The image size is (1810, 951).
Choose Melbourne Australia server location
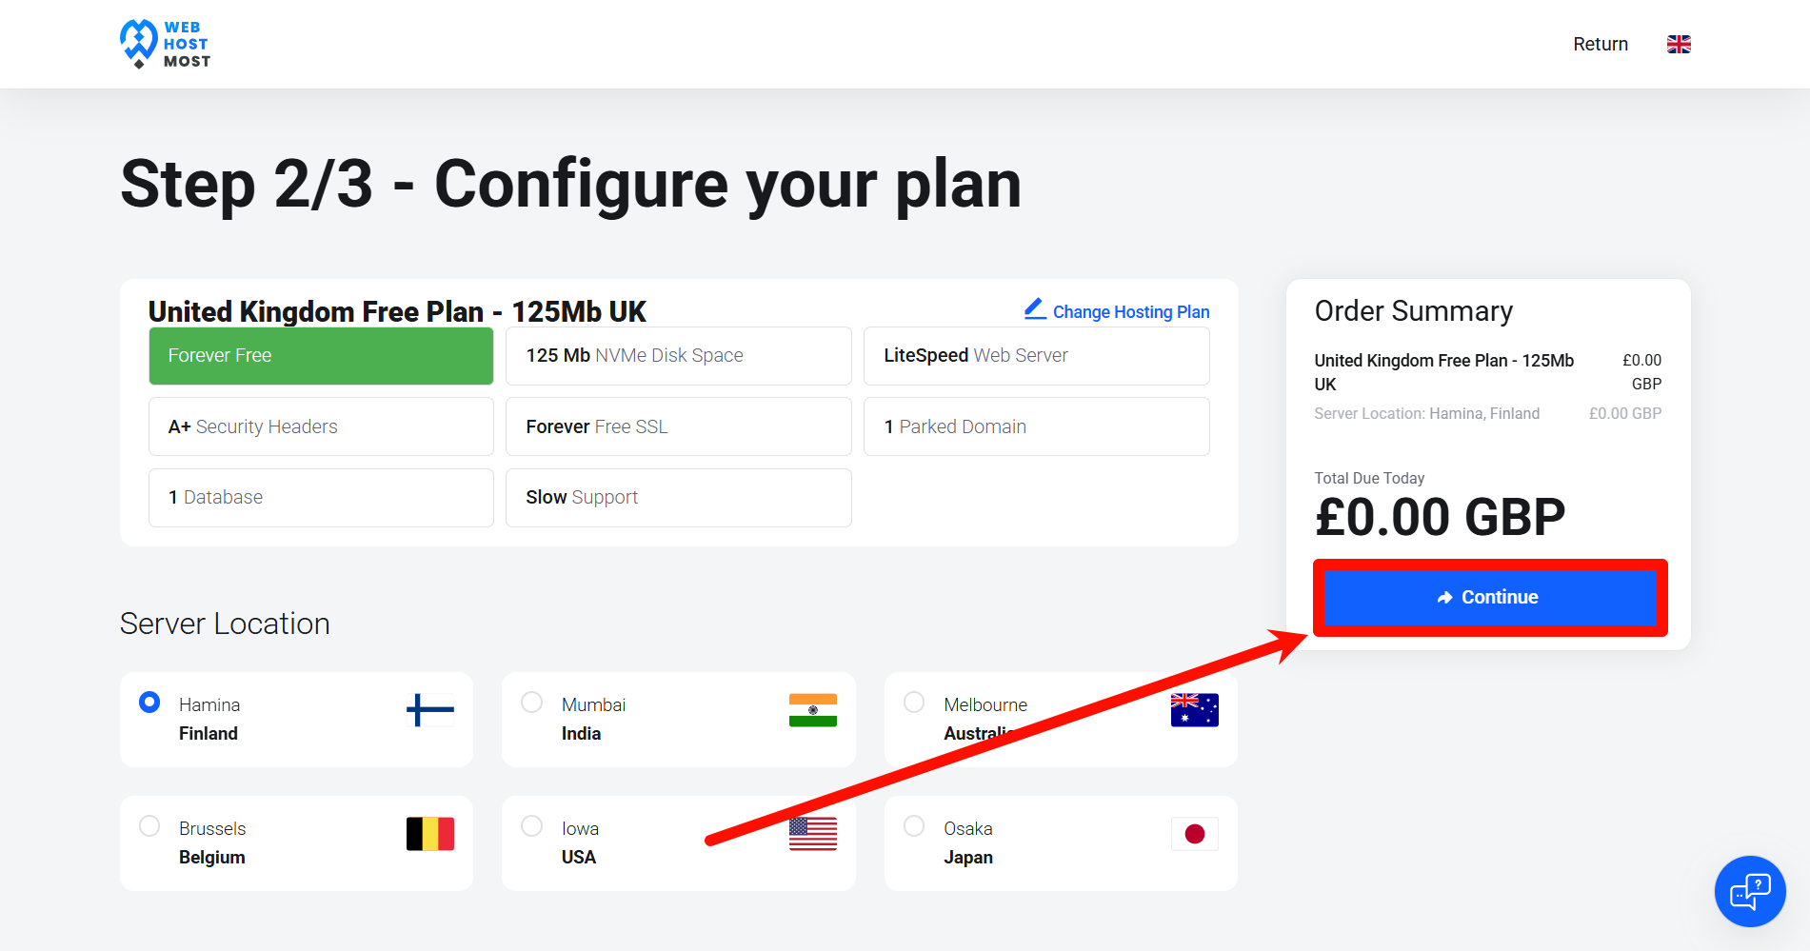pos(914,703)
